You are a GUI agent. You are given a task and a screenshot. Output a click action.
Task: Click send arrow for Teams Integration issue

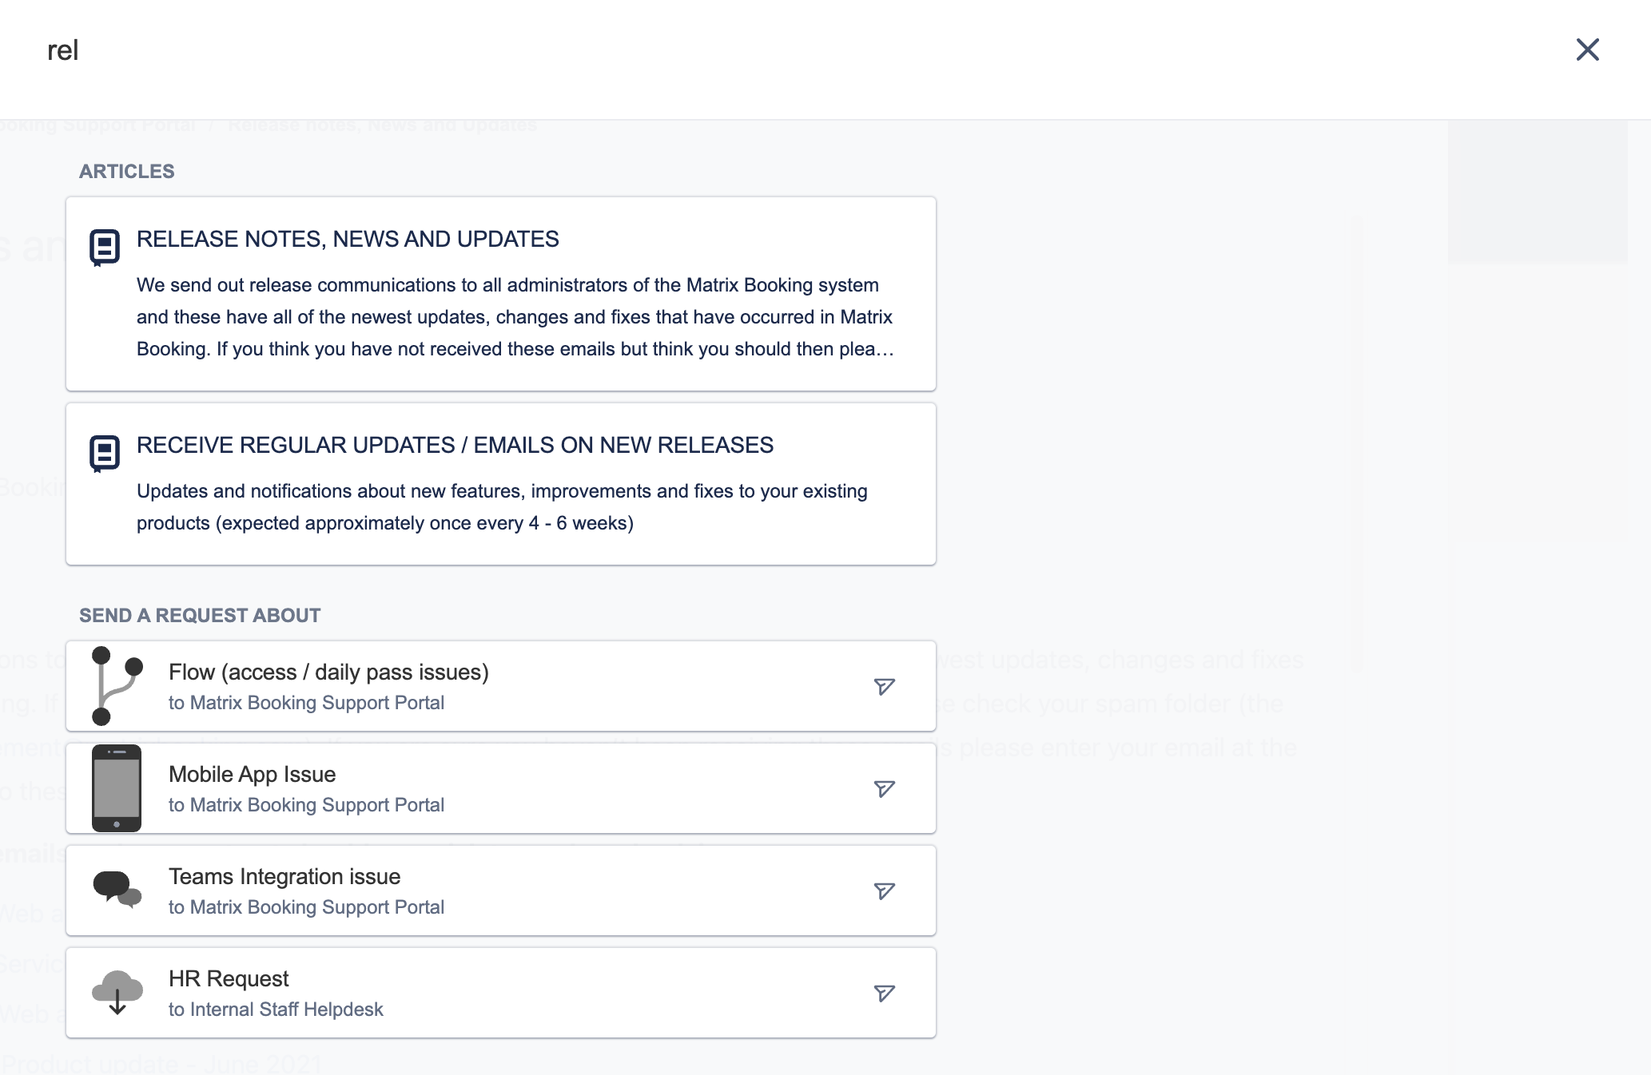coord(884,891)
